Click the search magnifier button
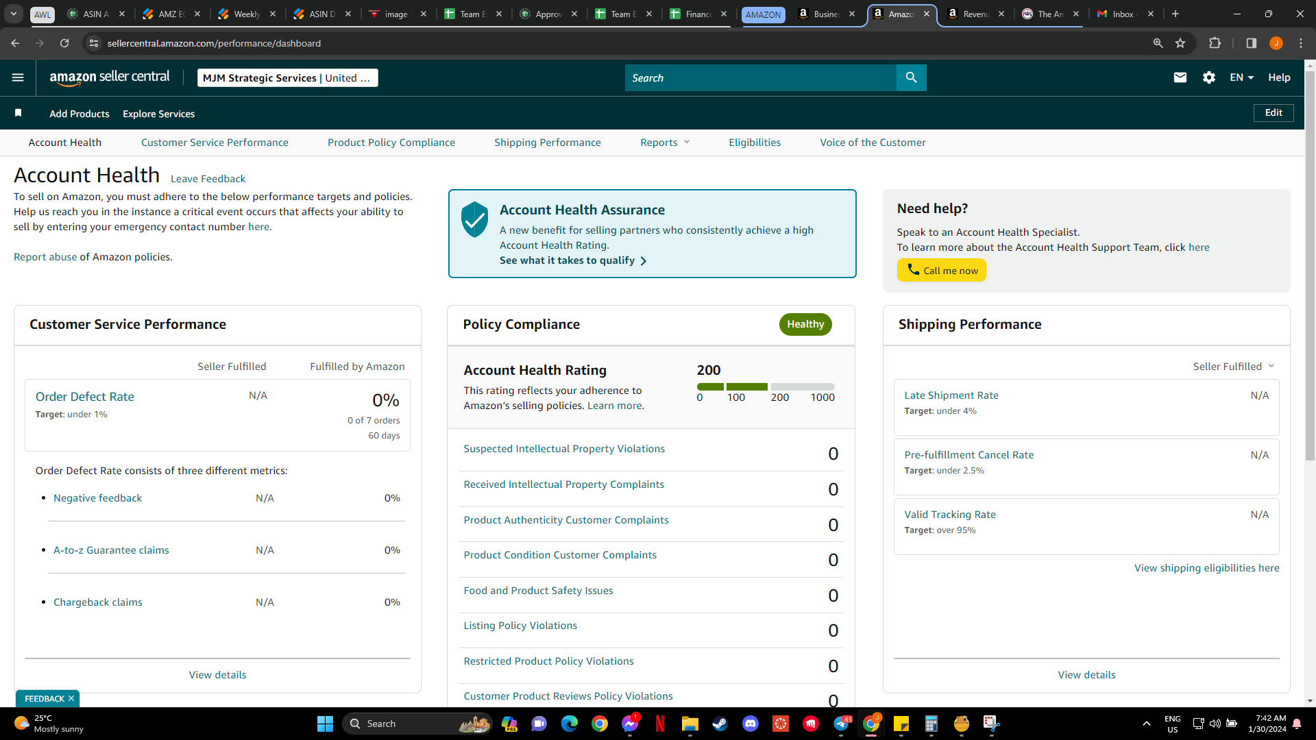This screenshot has width=1316, height=740. [911, 77]
